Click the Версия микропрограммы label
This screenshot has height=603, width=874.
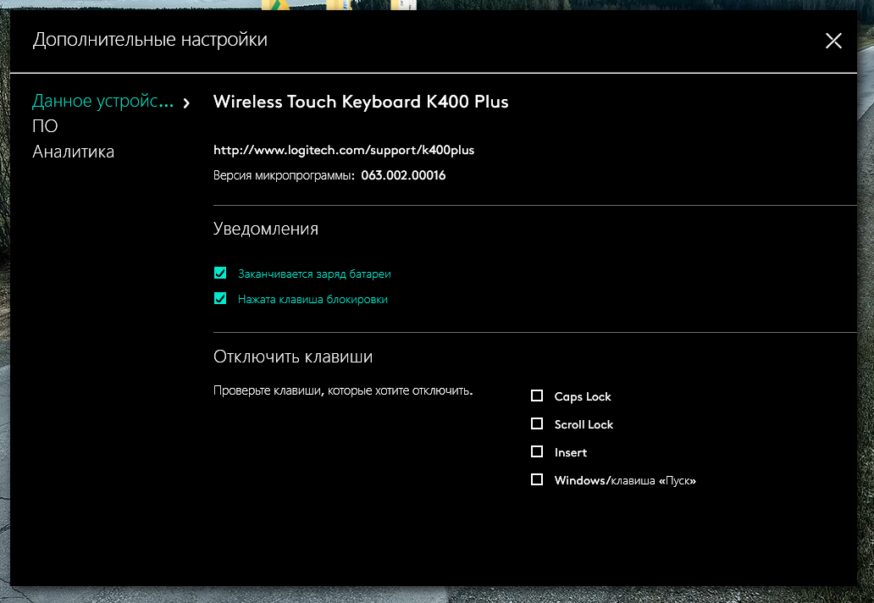coord(285,175)
